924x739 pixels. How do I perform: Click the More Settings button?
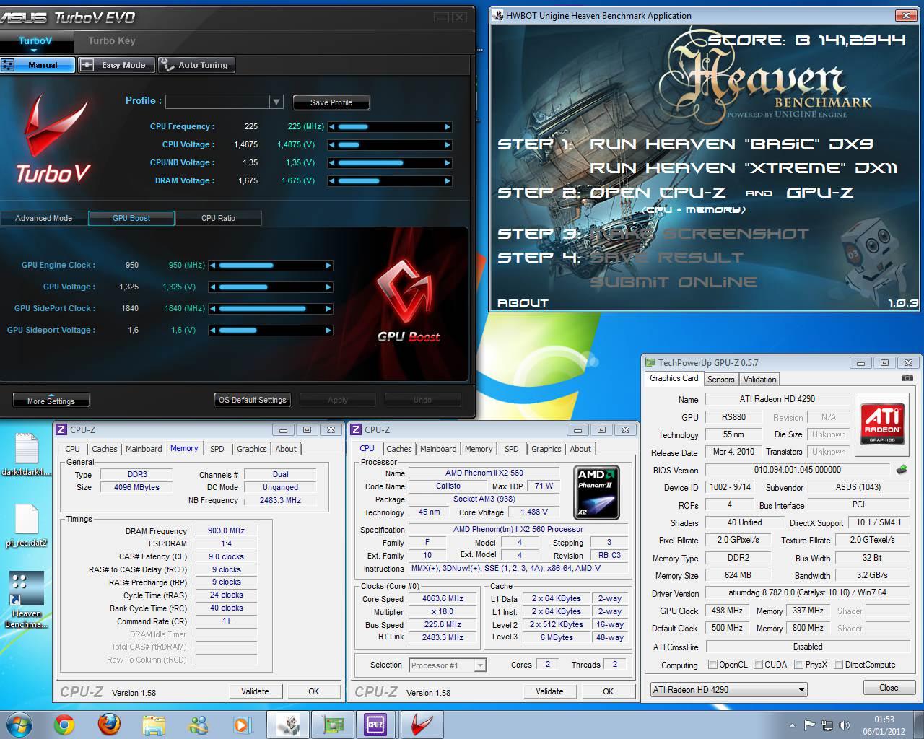pyautogui.click(x=51, y=401)
